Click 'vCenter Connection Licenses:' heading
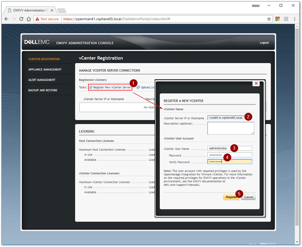Image resolution: width=302 pixels, height=247 pixels. click(x=99, y=174)
